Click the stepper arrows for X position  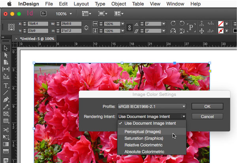(25, 24)
